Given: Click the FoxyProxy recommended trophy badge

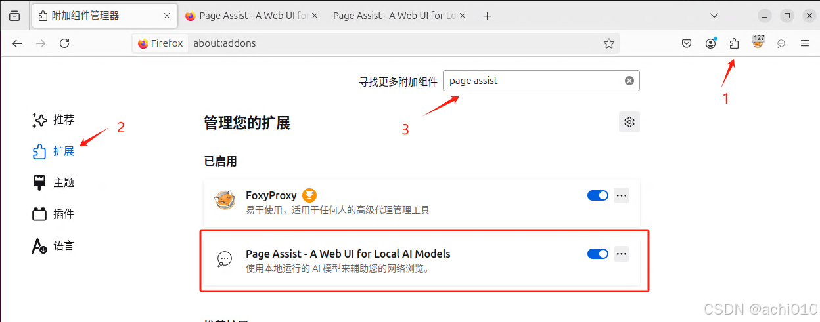Looking at the screenshot, I should coord(309,195).
